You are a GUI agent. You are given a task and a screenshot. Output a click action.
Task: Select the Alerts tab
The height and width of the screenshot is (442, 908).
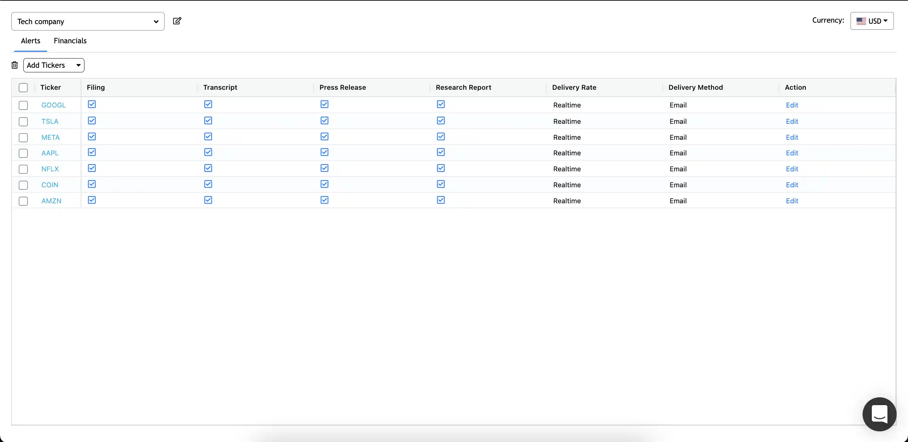31,41
